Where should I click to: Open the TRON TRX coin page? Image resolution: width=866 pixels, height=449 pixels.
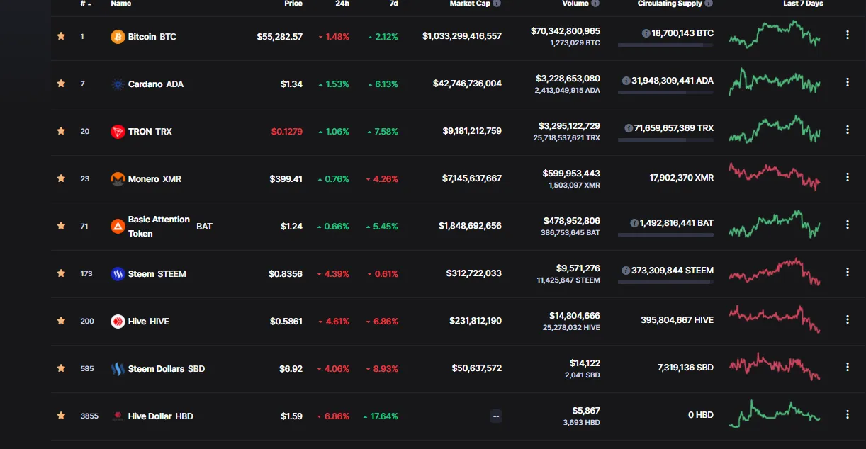point(150,132)
